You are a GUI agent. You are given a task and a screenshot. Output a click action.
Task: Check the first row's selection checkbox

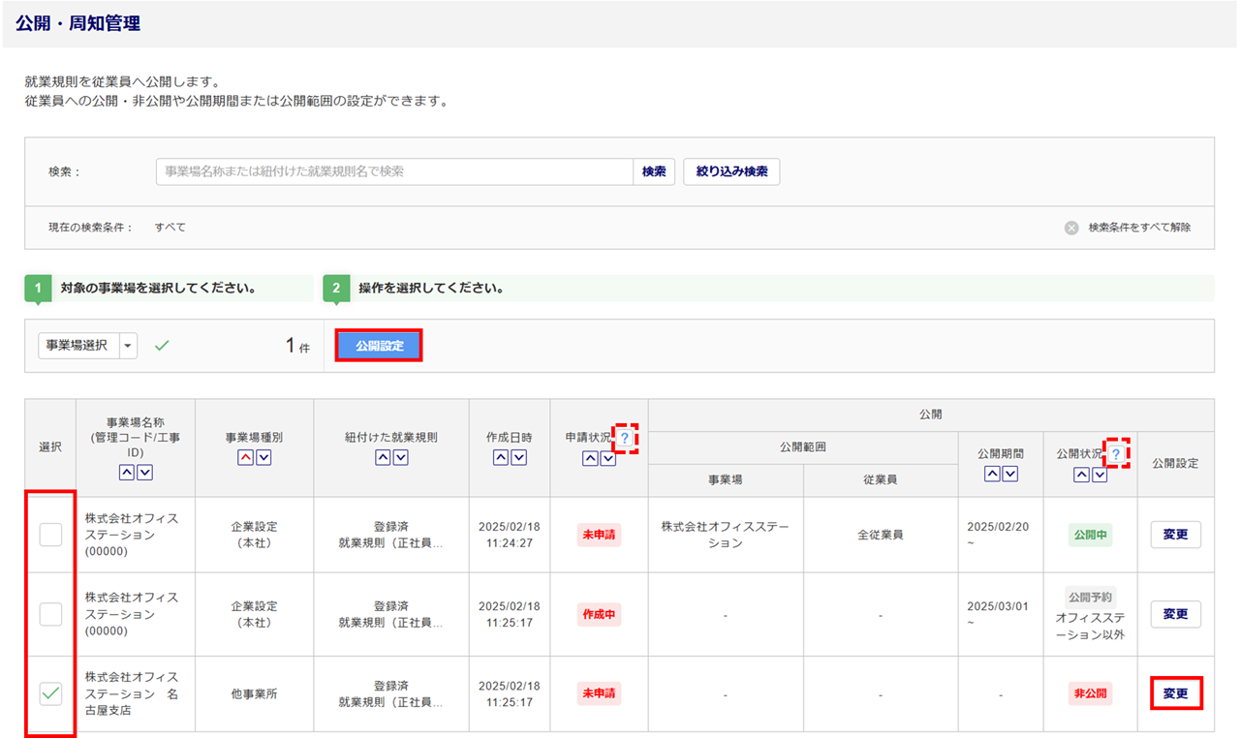point(50,535)
